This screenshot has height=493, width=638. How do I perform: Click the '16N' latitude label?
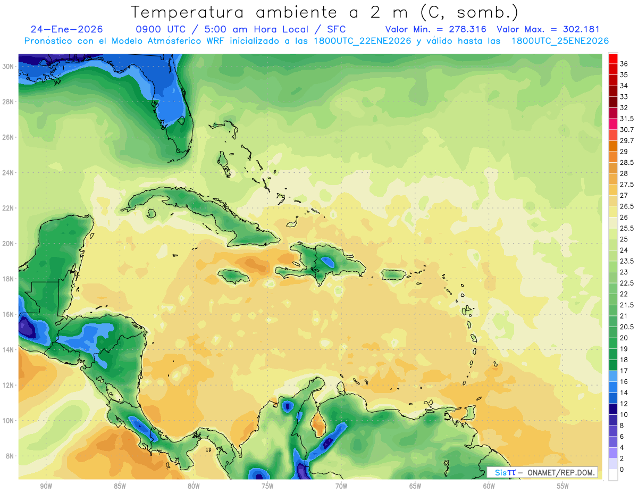tap(8, 314)
